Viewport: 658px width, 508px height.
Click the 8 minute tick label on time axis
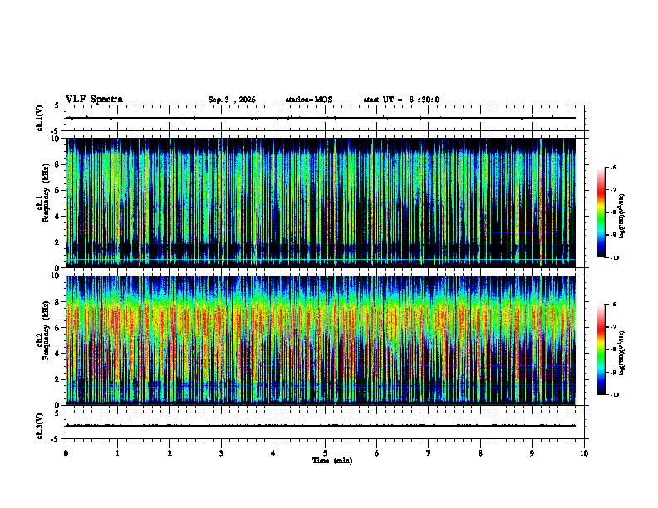[x=480, y=453]
